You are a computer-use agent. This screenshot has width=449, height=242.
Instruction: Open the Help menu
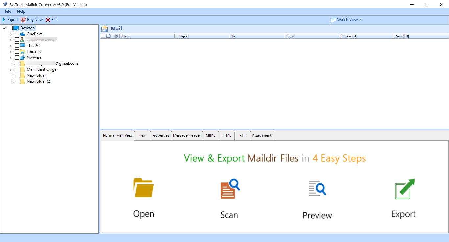point(21,12)
